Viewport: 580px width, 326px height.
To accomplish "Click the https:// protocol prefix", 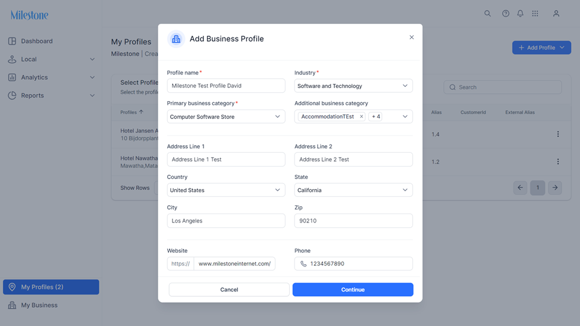I will [x=180, y=264].
